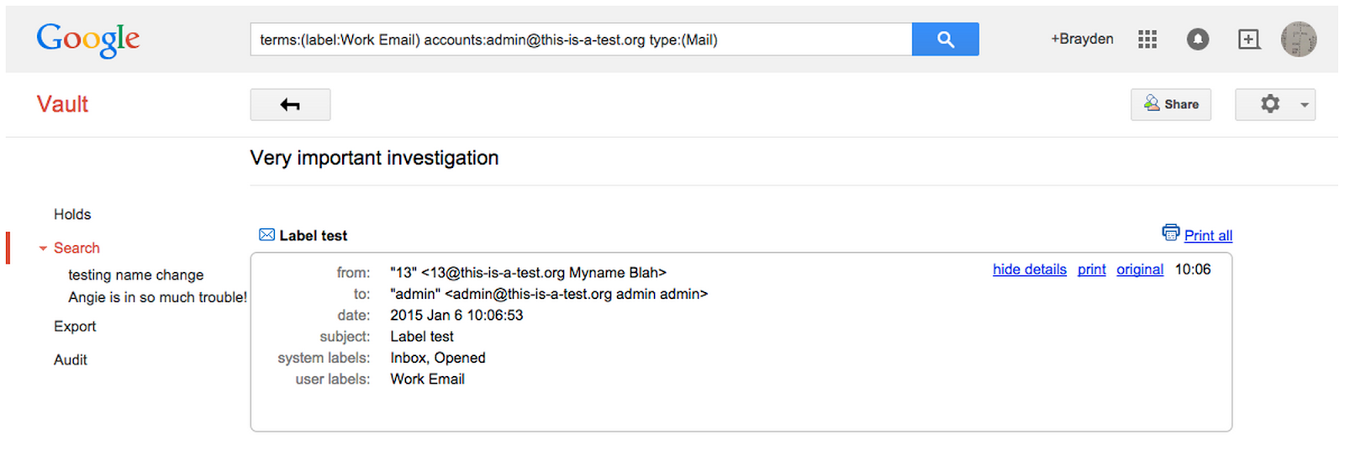Click the Google logo
The image size is (1345, 450).
(88, 39)
